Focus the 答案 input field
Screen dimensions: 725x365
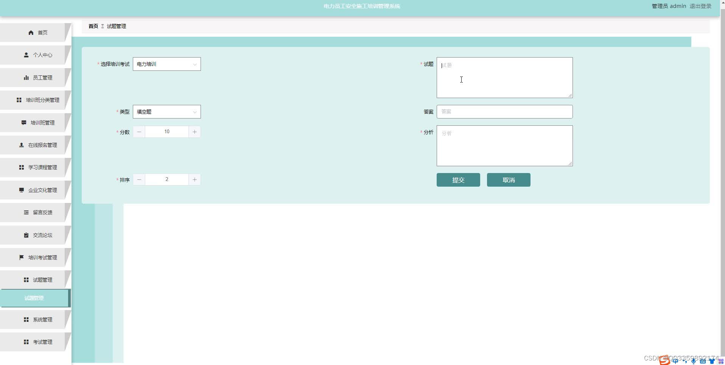point(504,112)
